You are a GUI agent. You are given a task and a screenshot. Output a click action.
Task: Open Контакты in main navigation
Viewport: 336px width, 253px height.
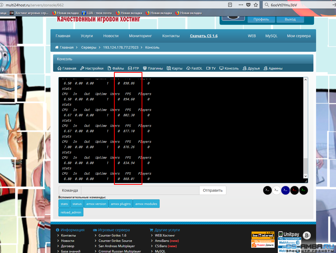coord(171,36)
